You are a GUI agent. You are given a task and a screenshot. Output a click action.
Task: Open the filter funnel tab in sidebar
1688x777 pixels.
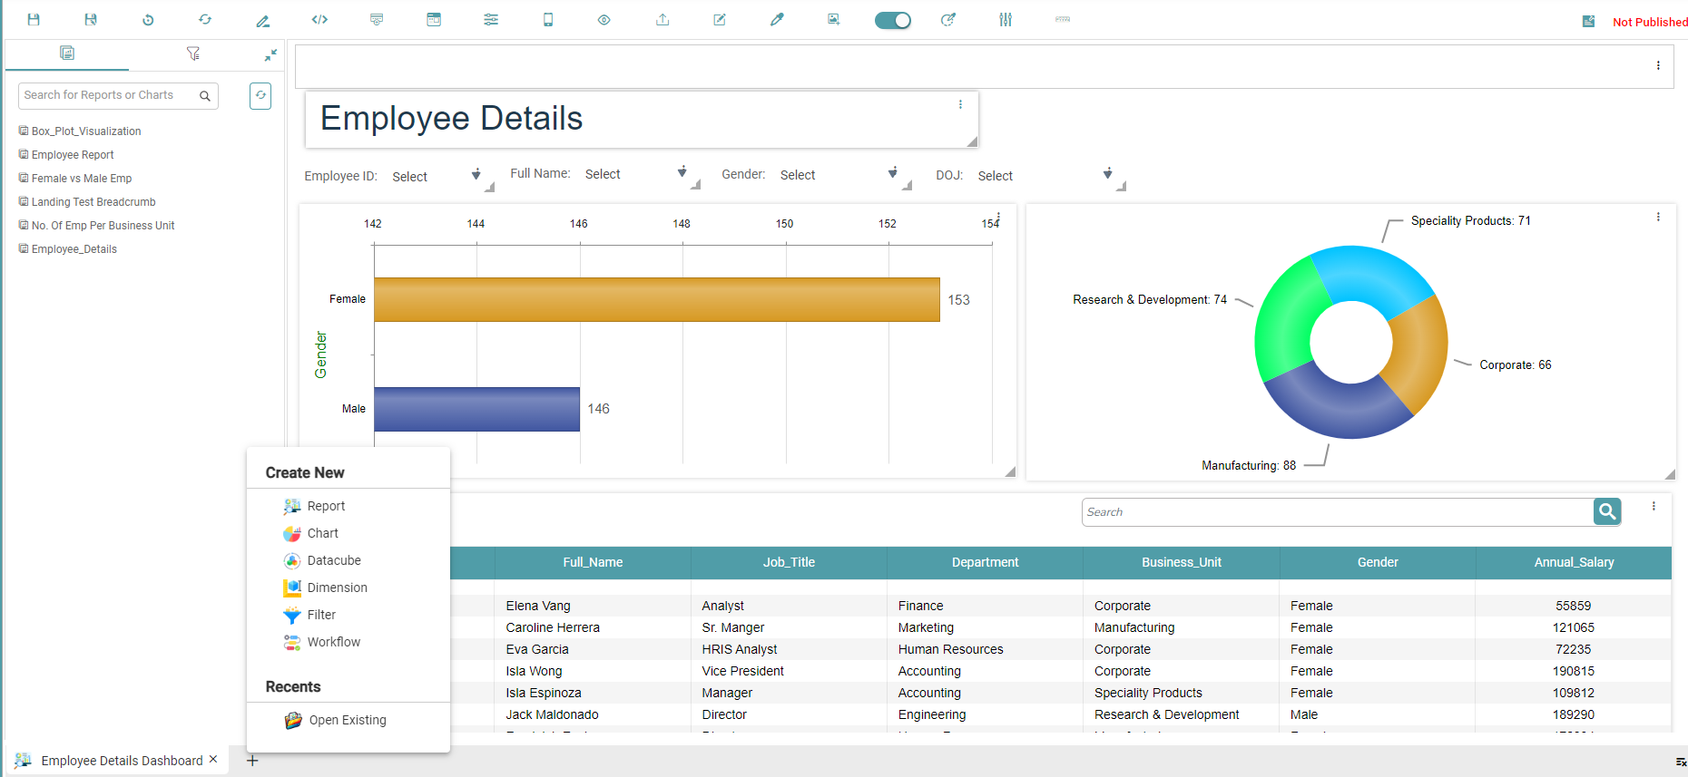192,53
